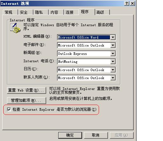
Task: Confirm with the 确定 button
Action: (70, 135)
